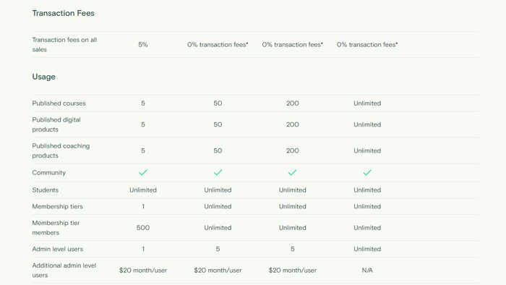Click the fourth Community row checkmark

tap(367, 173)
